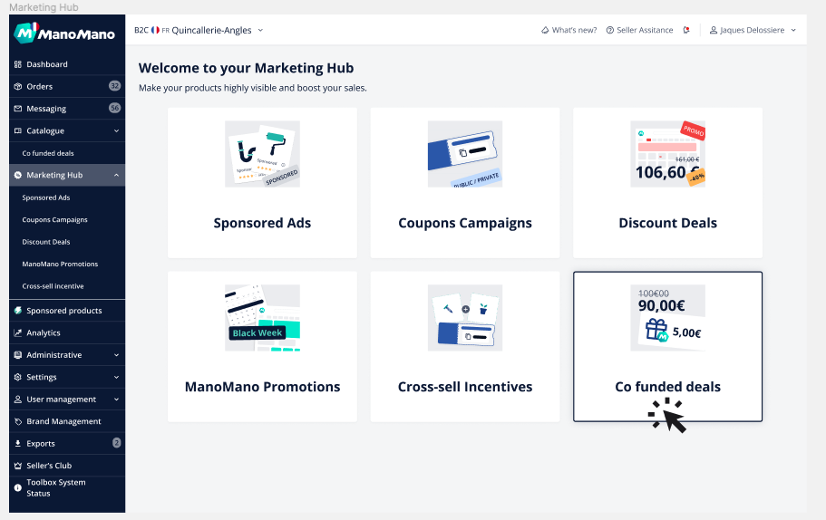Viewport: 826px width, 520px height.
Task: Collapse the Marketing Hub menu chevron
Action: [x=116, y=175]
